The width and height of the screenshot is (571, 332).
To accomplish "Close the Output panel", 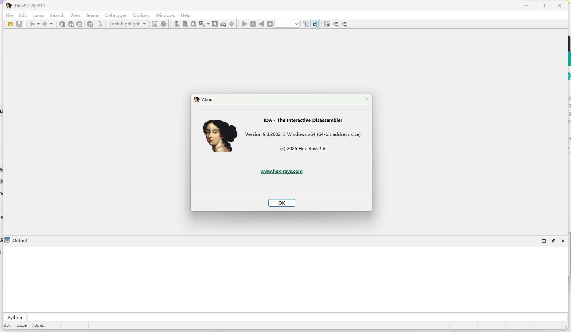I will (563, 241).
